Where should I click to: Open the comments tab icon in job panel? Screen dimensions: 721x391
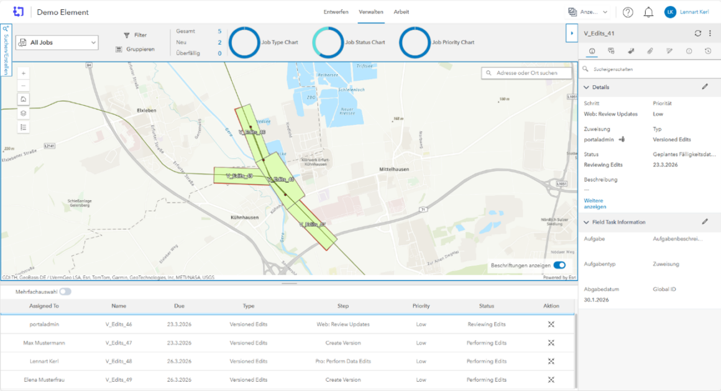(x=611, y=51)
